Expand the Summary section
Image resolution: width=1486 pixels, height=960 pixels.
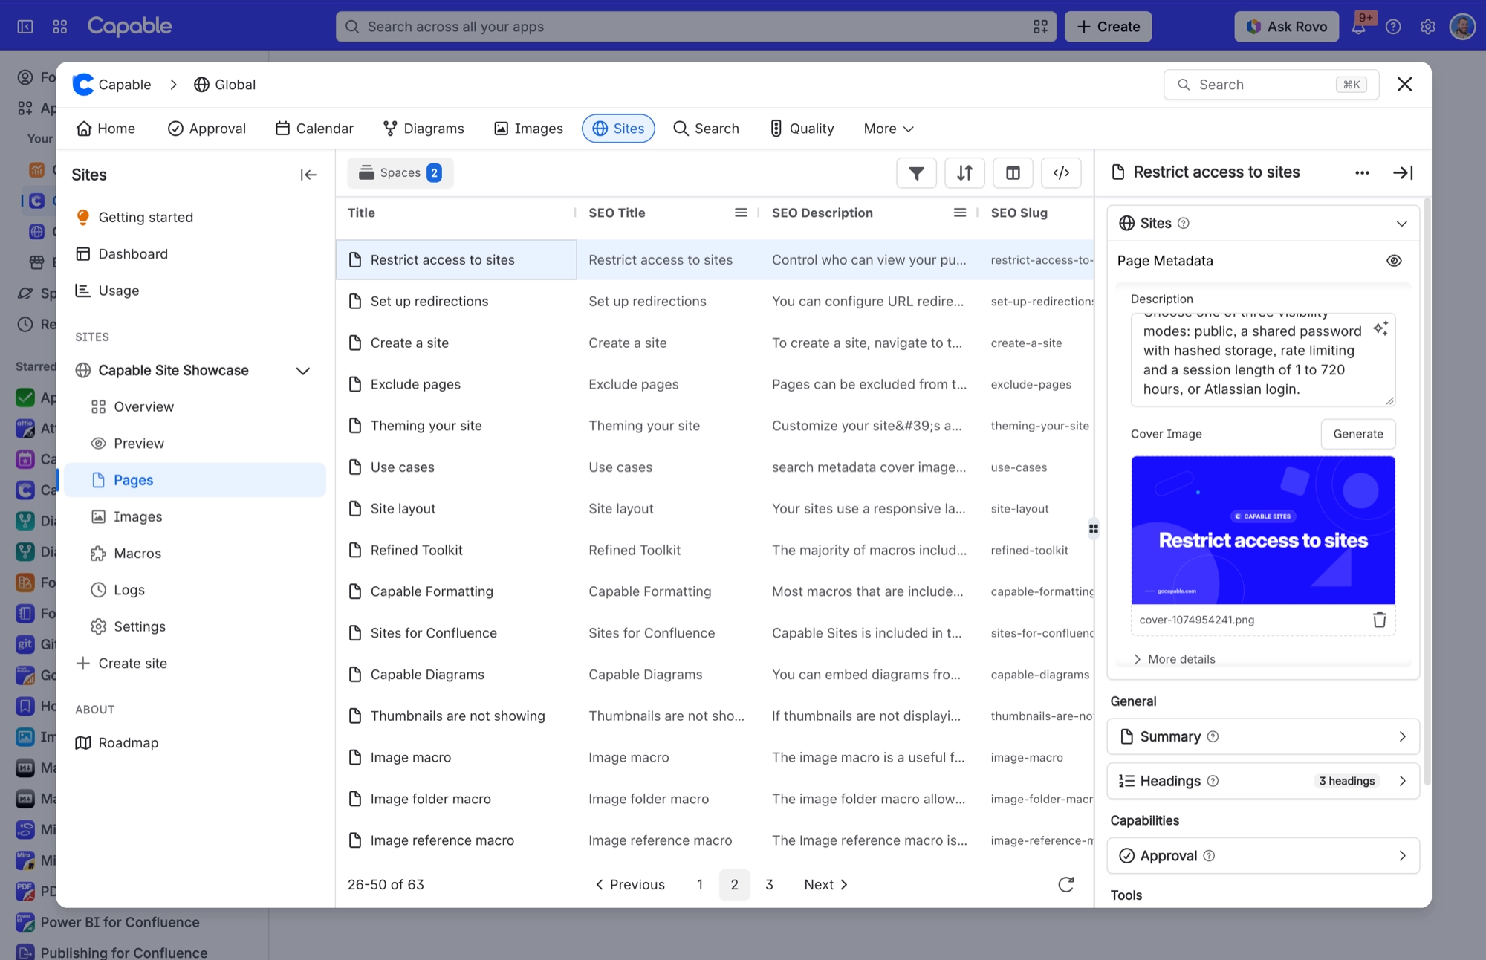[1263, 736]
